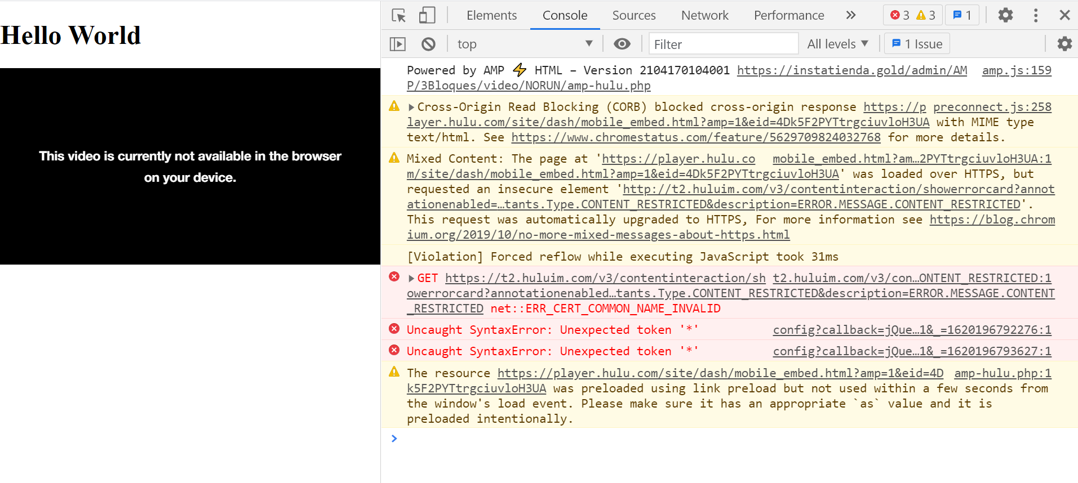
Task: Open the top context dropdown
Action: pyautogui.click(x=525, y=44)
